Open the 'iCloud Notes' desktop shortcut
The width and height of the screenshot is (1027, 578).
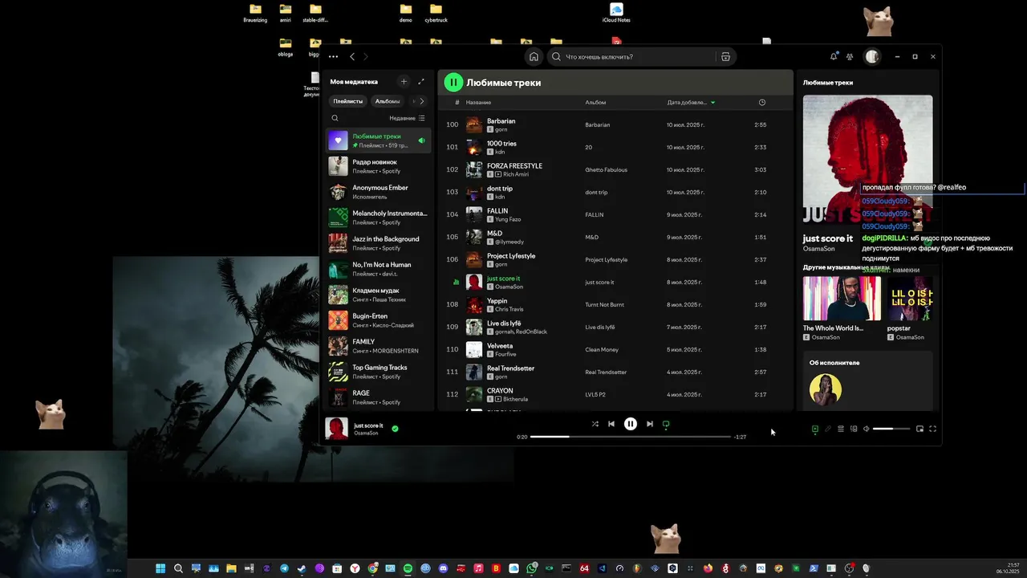[616, 13]
